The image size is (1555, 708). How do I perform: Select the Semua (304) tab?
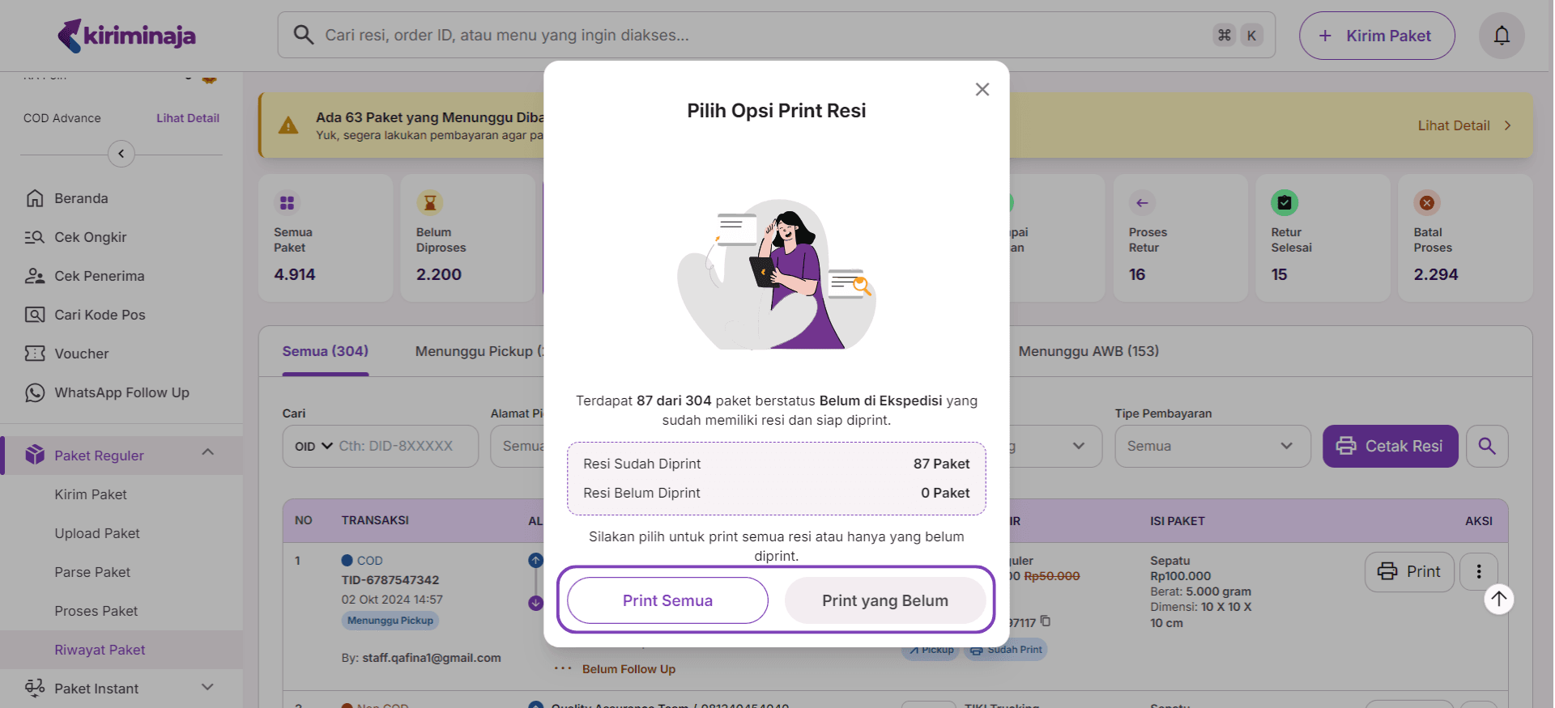click(x=325, y=351)
